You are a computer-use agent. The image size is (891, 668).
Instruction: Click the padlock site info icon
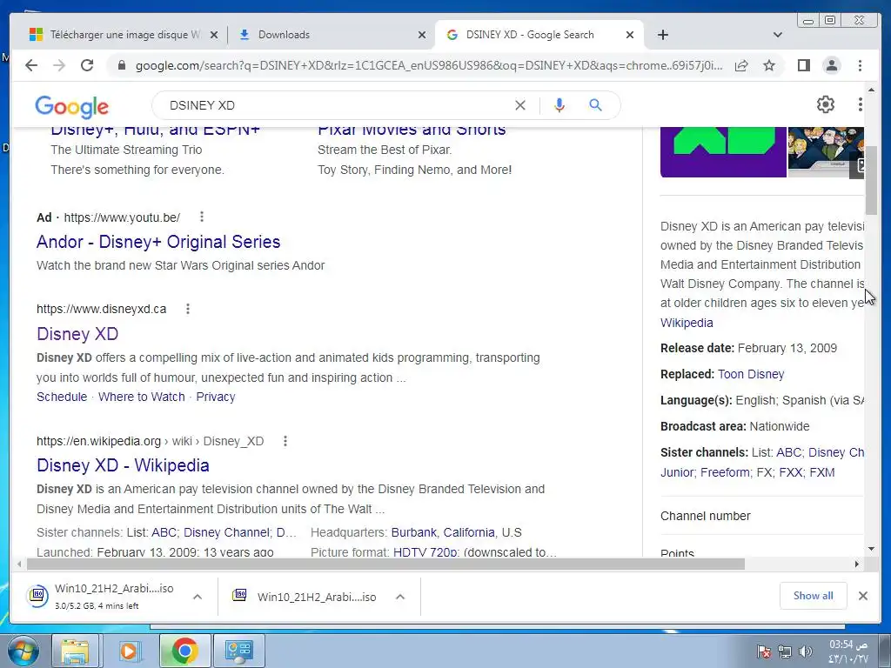coord(121,65)
